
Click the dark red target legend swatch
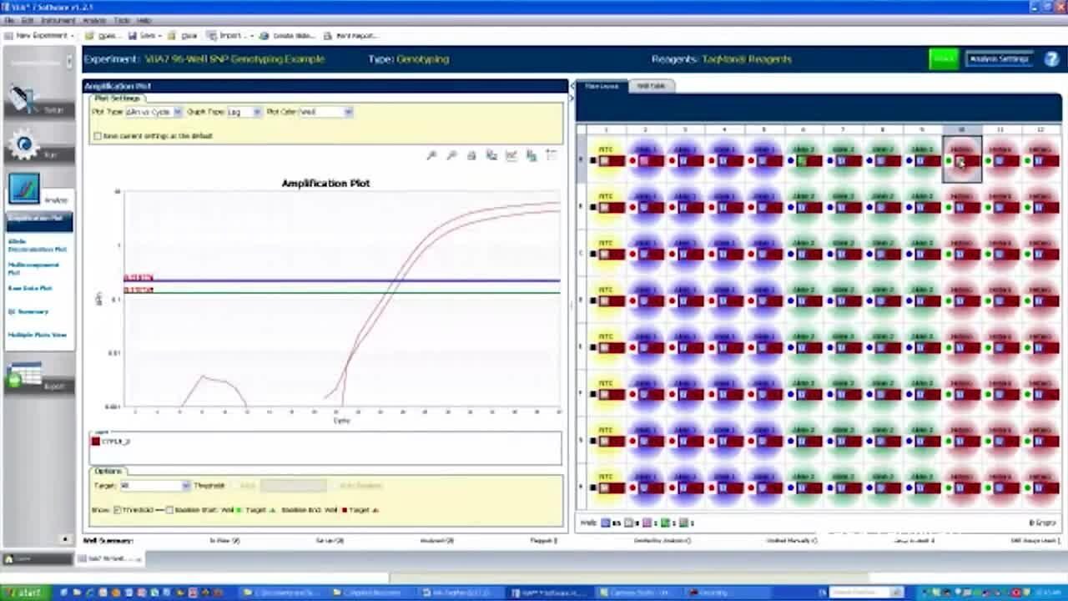[96, 442]
